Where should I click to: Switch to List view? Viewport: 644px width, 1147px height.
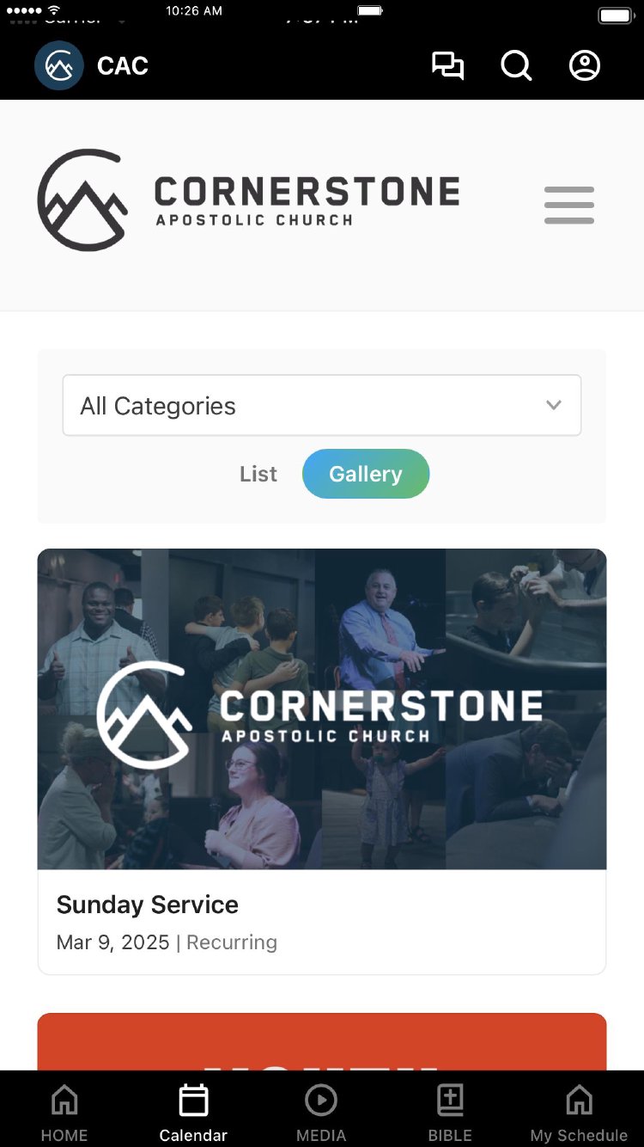(258, 474)
